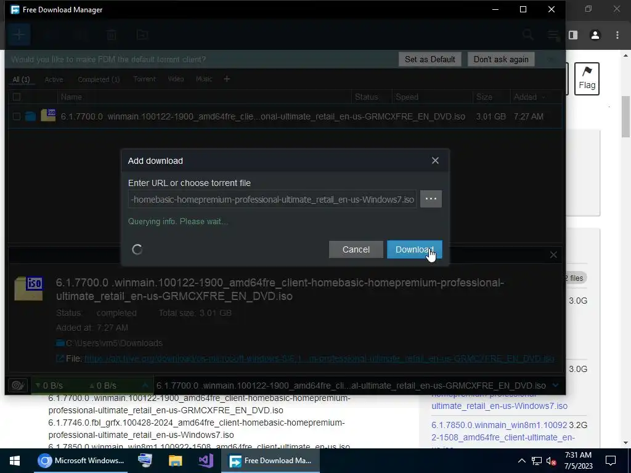Click Free Download Manager taskbar button
Image resolution: width=631 pixels, height=473 pixels.
[x=271, y=461]
